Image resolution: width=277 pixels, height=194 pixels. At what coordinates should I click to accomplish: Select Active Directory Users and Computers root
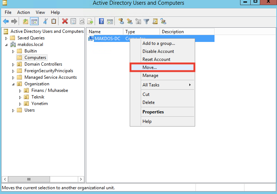coord(47,31)
